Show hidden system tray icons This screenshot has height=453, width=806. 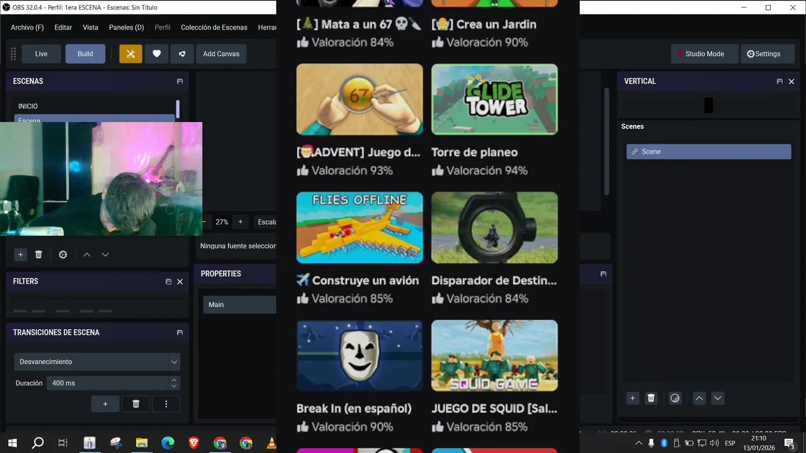point(639,443)
